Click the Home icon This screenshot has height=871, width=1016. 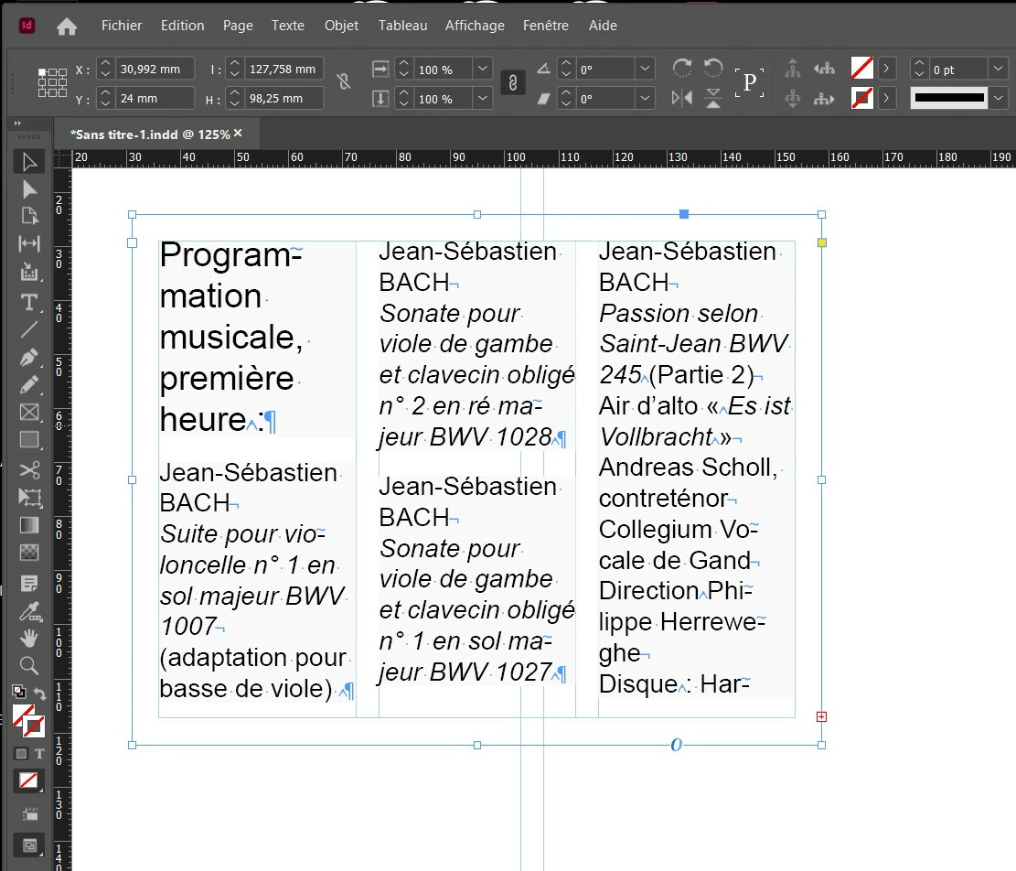(67, 26)
